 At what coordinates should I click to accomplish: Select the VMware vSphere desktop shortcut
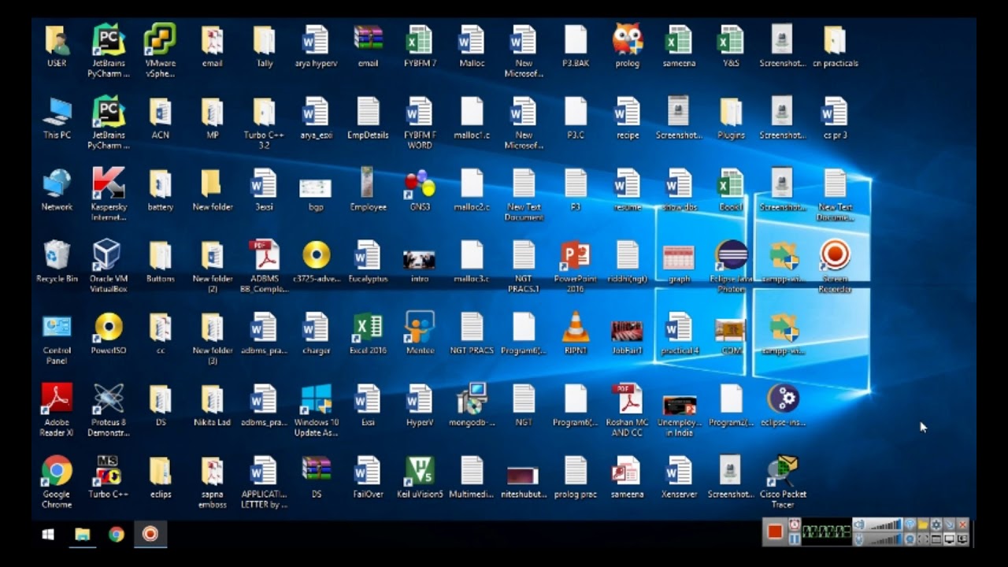160,50
